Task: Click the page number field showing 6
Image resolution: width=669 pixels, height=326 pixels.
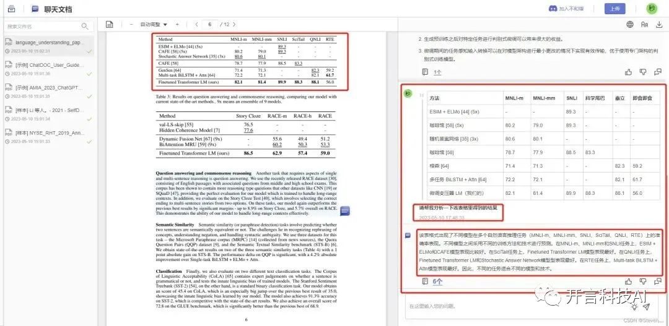Action: click(209, 24)
